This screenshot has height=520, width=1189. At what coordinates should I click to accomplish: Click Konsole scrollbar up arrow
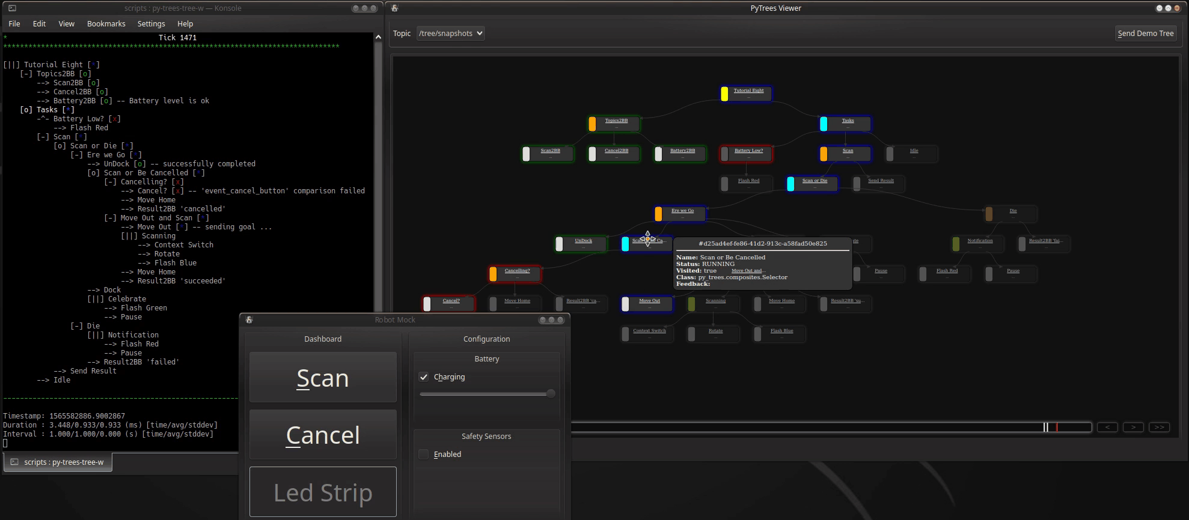click(378, 37)
